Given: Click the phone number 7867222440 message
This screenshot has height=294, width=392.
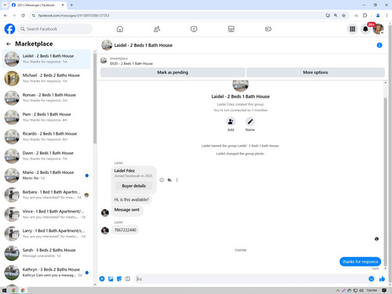Looking at the screenshot, I should click(125, 230).
